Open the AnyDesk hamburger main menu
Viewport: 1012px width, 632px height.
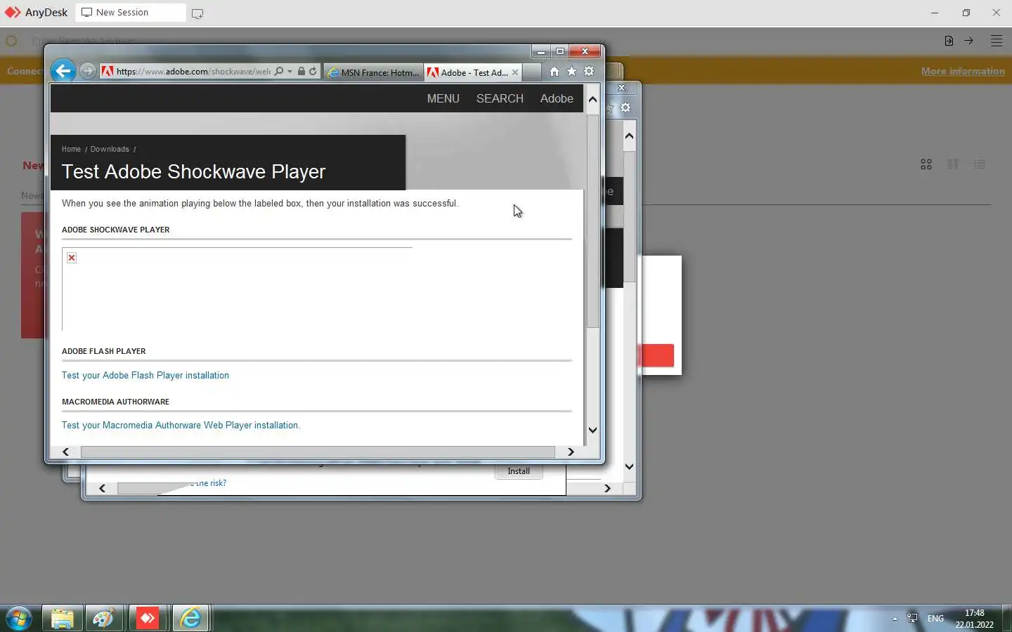pos(997,41)
